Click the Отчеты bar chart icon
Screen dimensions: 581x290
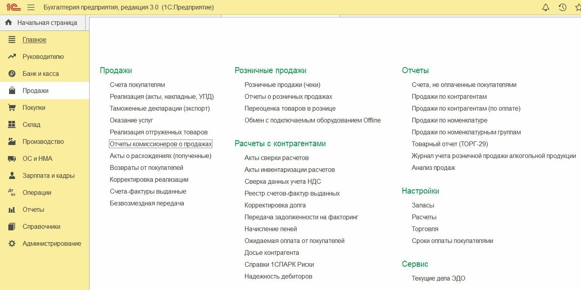[x=12, y=210]
